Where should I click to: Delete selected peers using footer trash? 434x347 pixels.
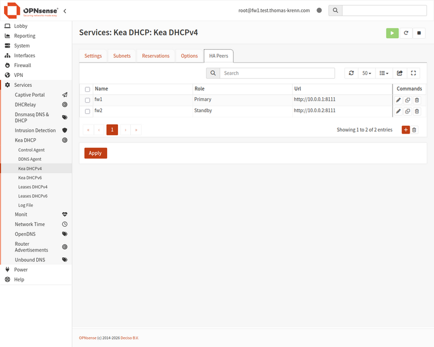tap(414, 130)
